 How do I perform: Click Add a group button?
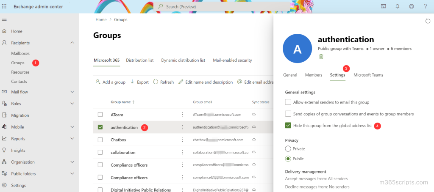click(x=111, y=82)
